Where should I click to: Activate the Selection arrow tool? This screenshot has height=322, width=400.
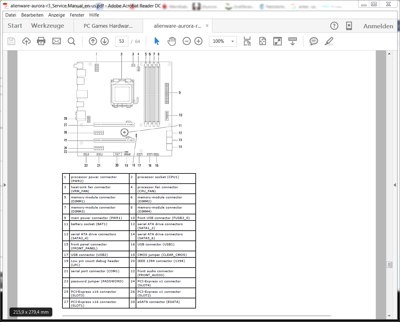pyautogui.click(x=157, y=41)
